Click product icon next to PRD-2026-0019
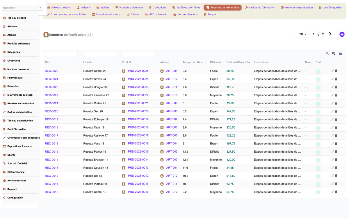Screen dimensions: 349x218 pos(124,119)
